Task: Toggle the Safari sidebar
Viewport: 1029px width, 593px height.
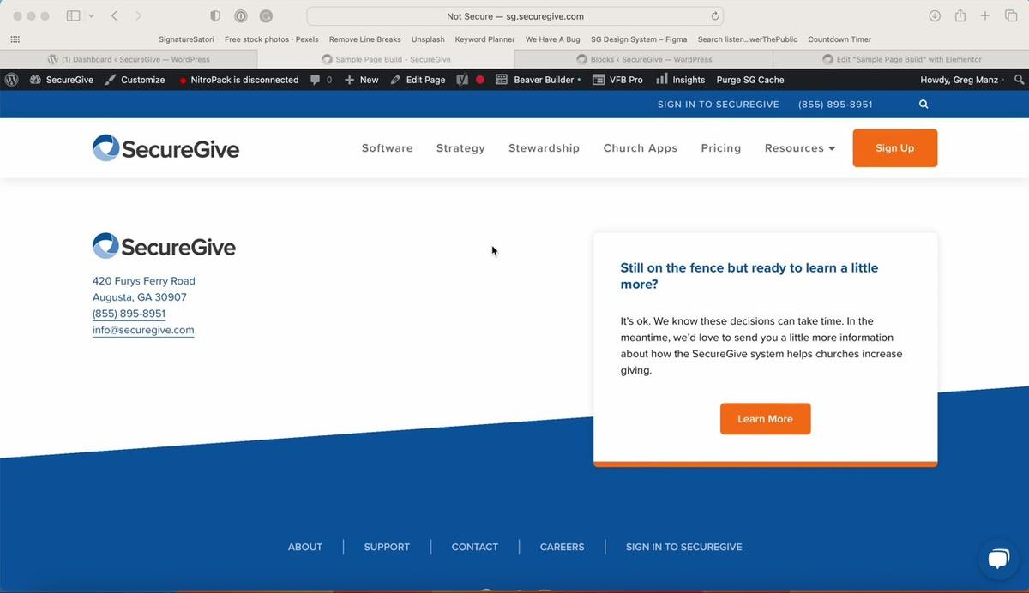Action: 73,16
